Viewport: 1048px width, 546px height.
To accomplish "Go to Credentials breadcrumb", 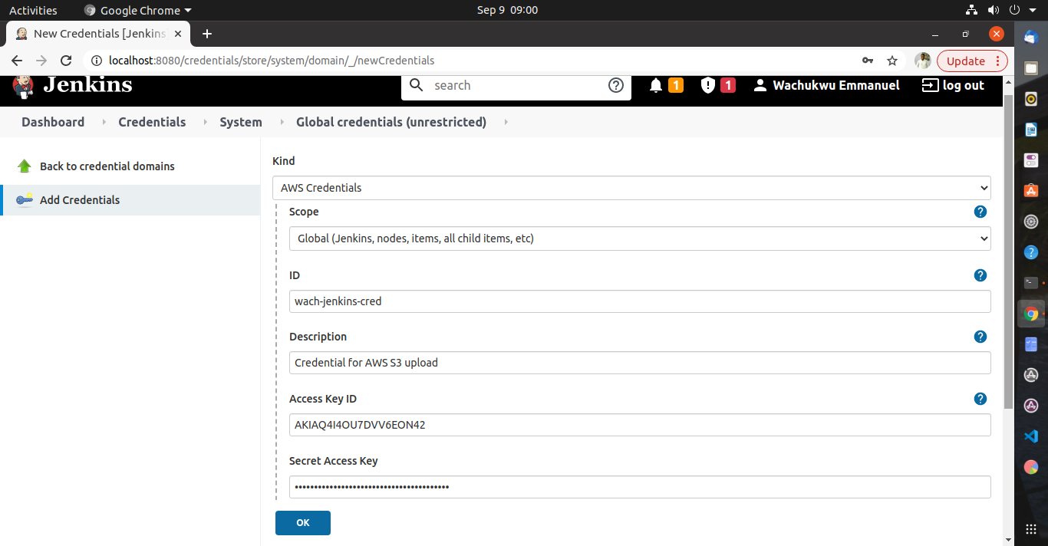I will point(152,122).
